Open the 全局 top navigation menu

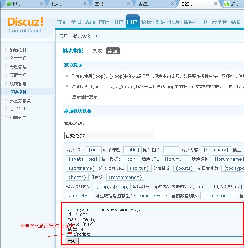[x=76, y=22]
